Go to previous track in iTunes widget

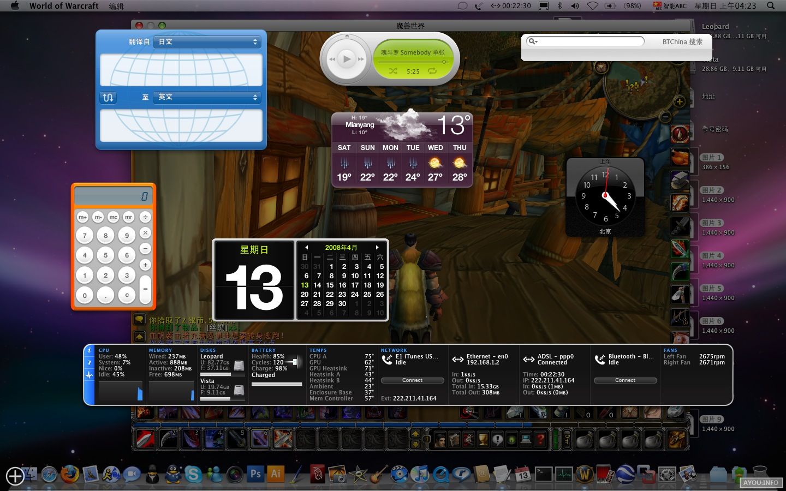tap(332, 59)
